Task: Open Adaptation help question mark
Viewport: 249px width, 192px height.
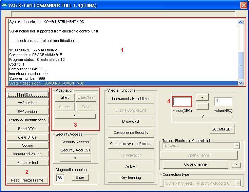Action: [75, 116]
